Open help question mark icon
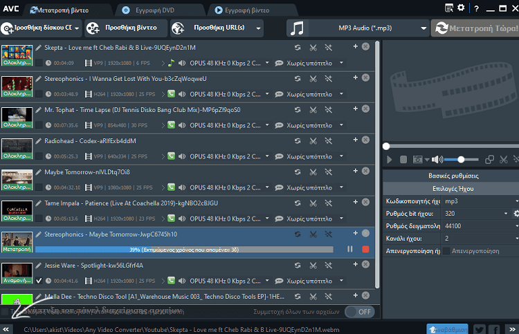 pyautogui.click(x=476, y=8)
